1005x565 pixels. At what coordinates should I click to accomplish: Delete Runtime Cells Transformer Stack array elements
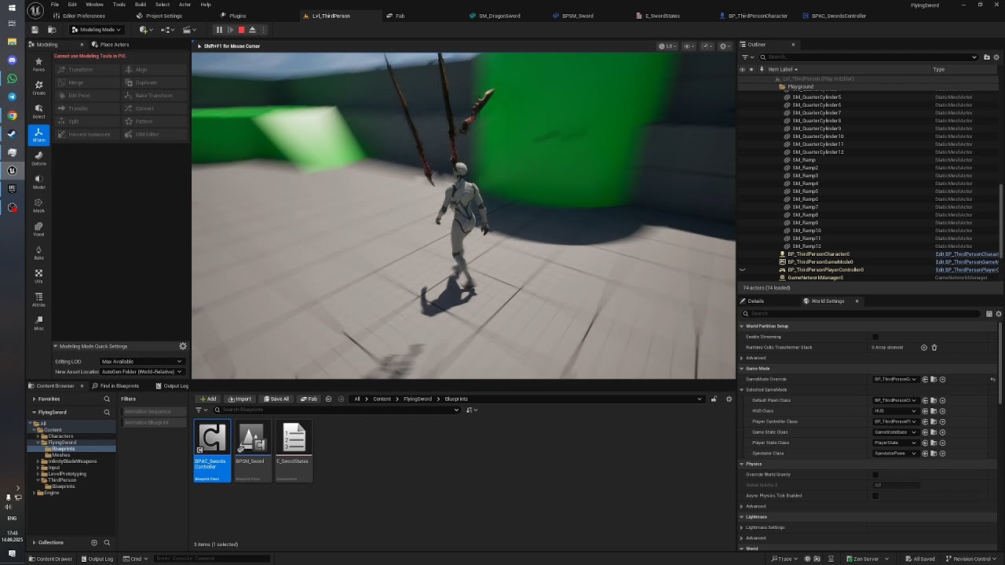[934, 347]
